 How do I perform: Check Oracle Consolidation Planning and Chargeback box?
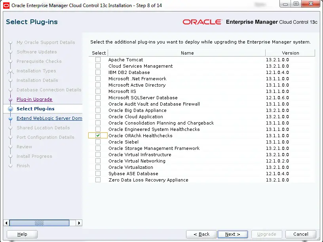click(98, 123)
